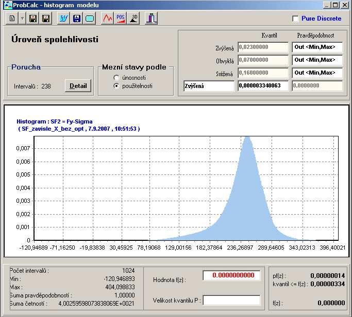The height and width of the screenshot is (317, 352).
Task: Click the floppy disk icon labeled H
Action: coord(33,19)
